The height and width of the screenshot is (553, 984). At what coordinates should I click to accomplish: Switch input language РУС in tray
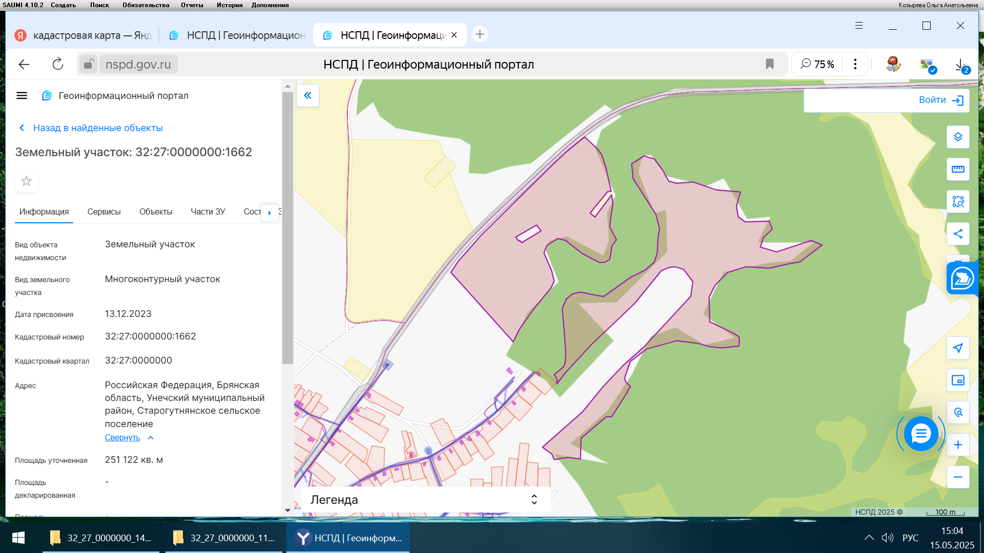coord(910,538)
